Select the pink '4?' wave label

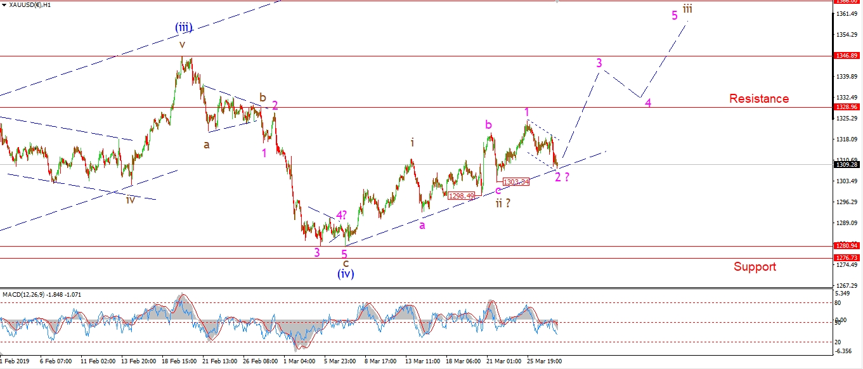coord(341,216)
